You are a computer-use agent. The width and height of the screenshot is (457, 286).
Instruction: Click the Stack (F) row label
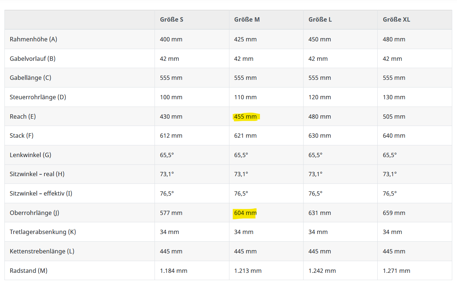[22, 135]
